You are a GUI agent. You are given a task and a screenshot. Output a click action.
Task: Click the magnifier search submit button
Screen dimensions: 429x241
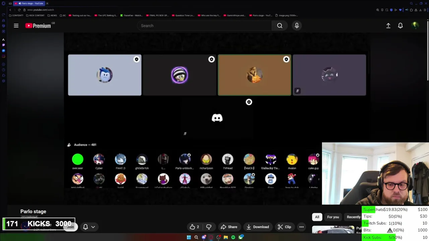coord(280,26)
